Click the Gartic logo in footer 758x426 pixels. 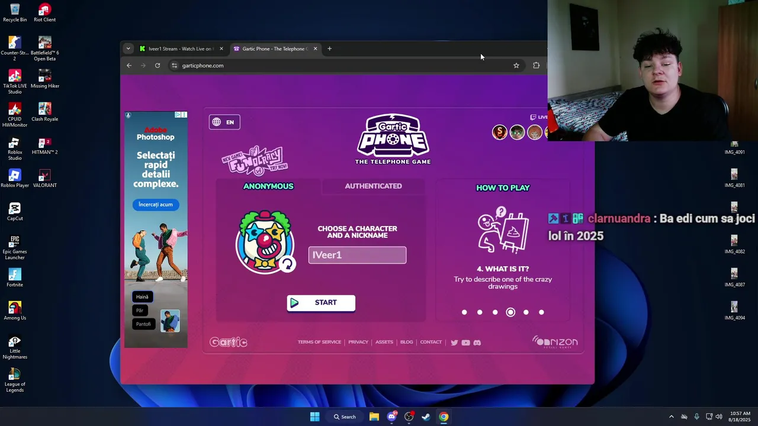click(x=229, y=342)
